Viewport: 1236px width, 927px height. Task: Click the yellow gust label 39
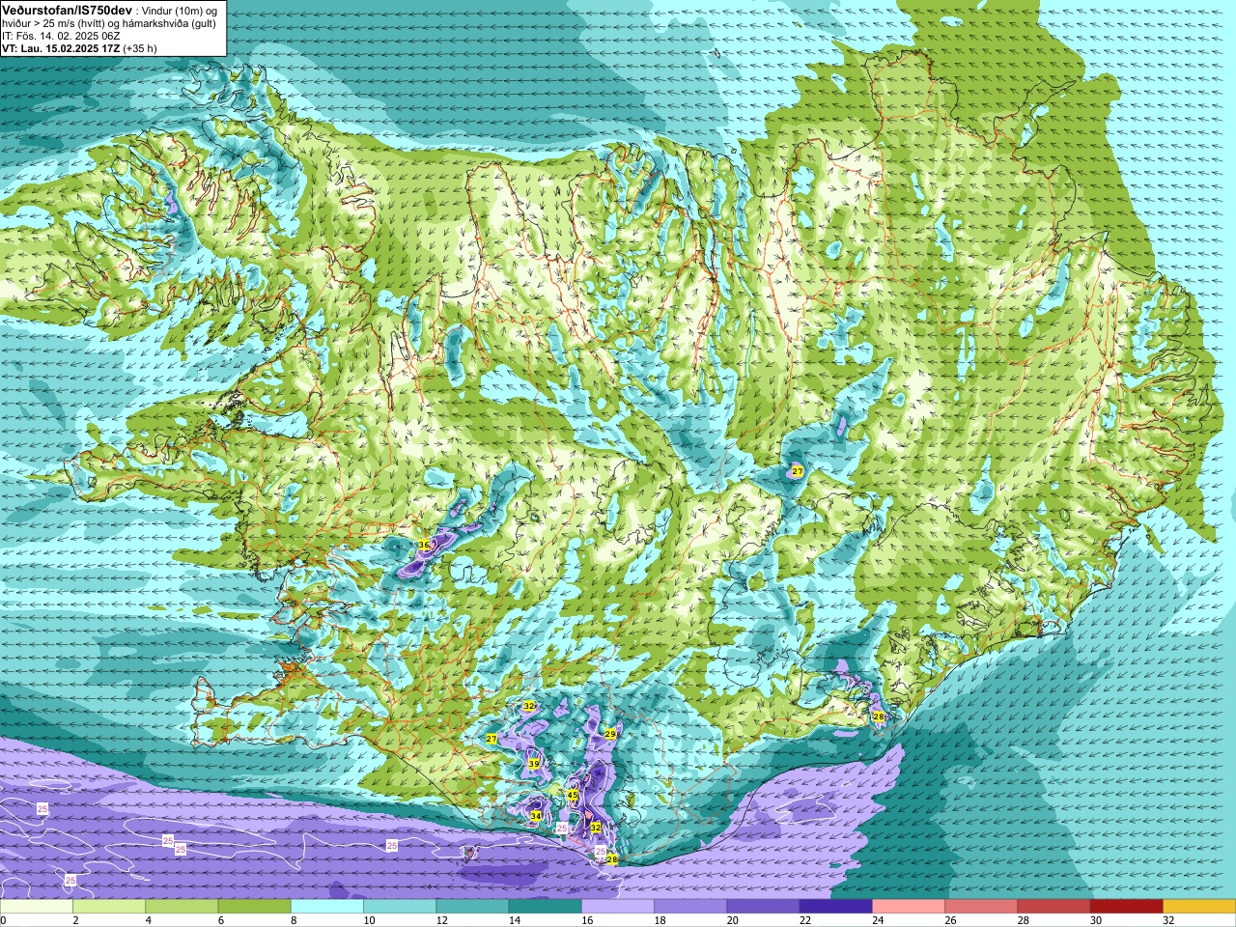click(x=534, y=764)
